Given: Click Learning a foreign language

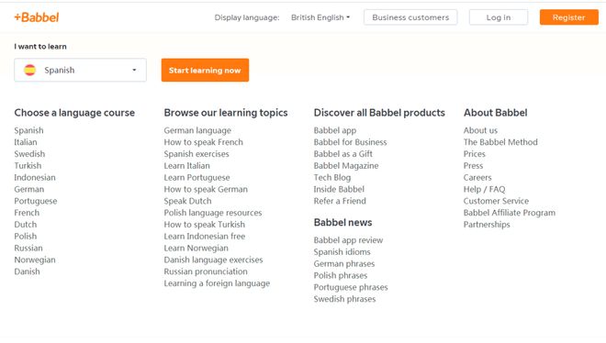Looking at the screenshot, I should pos(217,283).
